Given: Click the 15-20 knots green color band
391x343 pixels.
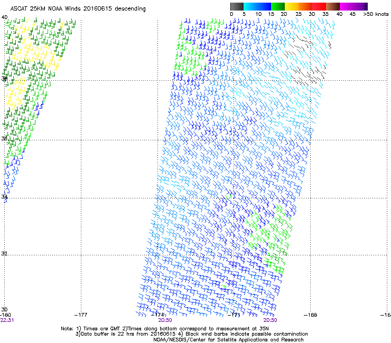Looking at the screenshot, I should coord(278,6).
